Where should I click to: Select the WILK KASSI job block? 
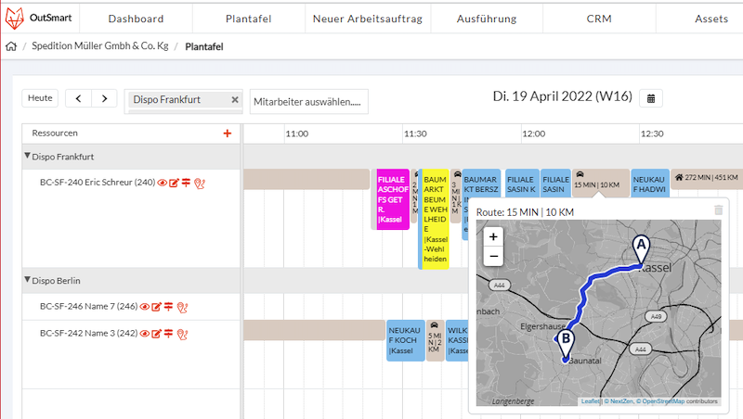point(458,340)
